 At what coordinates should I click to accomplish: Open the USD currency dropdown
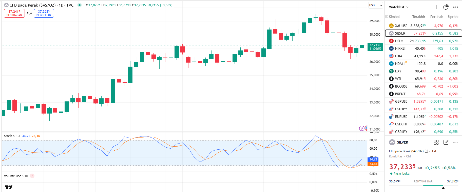(x=375, y=5)
